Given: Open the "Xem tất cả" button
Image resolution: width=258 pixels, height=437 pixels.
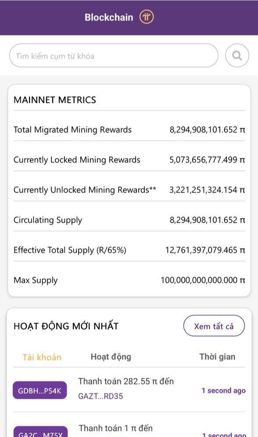Looking at the screenshot, I should [214, 326].
